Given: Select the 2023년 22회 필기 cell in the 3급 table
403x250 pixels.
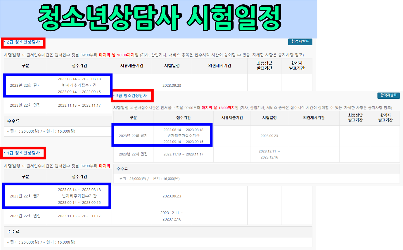Looking at the screenshot, I should coord(133,136).
